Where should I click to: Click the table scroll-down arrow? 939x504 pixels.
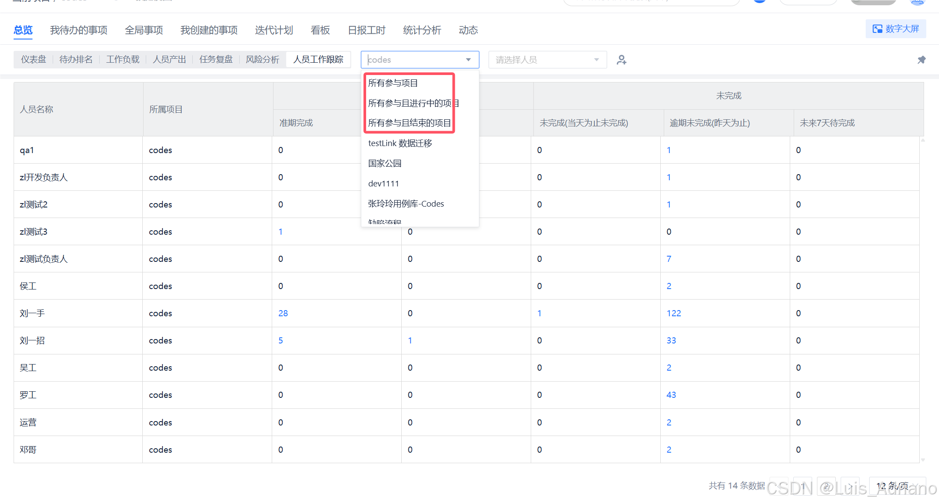click(x=923, y=460)
